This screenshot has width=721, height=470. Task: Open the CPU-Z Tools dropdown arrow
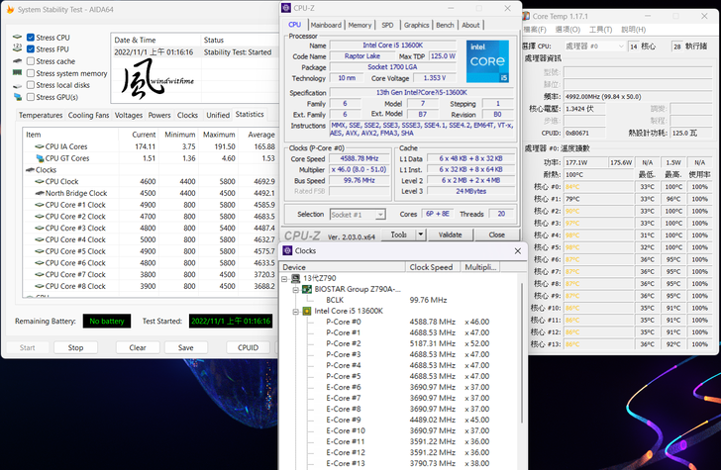click(x=420, y=235)
